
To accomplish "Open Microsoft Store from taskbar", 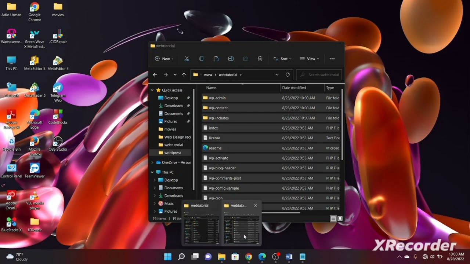I will coord(235,257).
